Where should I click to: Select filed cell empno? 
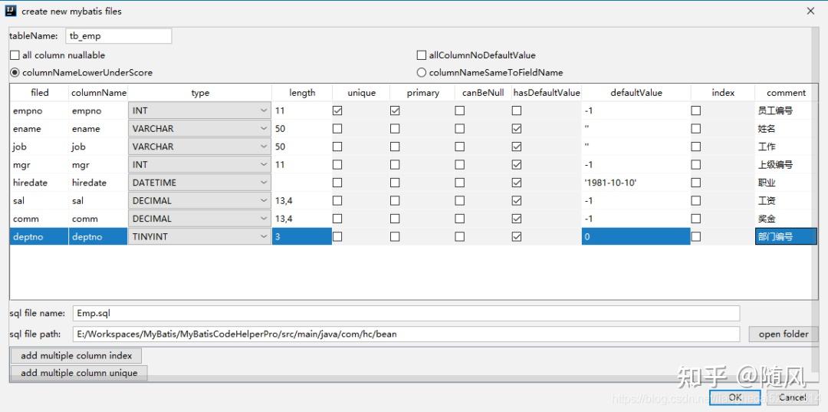tap(40, 110)
